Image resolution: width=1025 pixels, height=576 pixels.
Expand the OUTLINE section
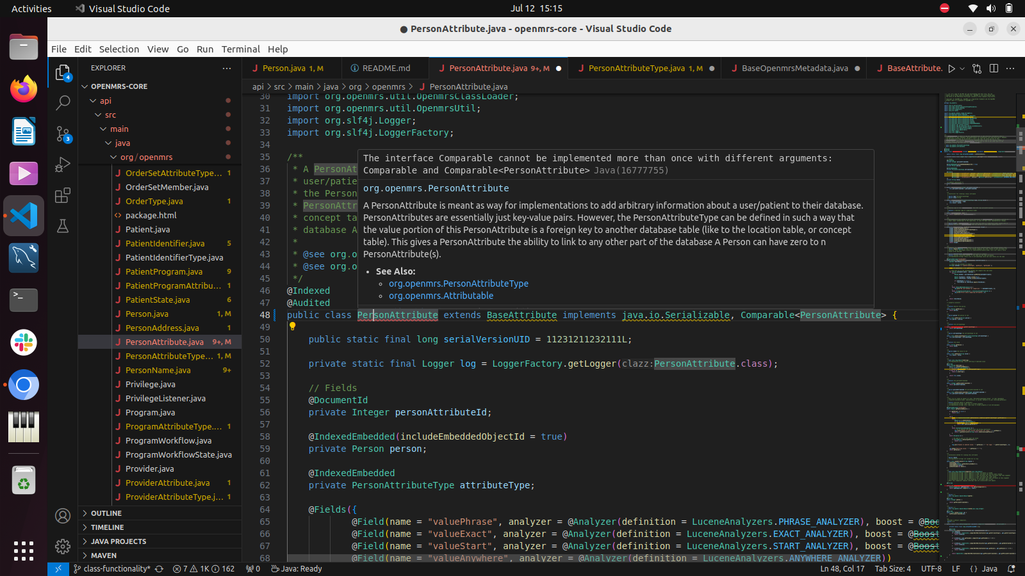pyautogui.click(x=160, y=513)
